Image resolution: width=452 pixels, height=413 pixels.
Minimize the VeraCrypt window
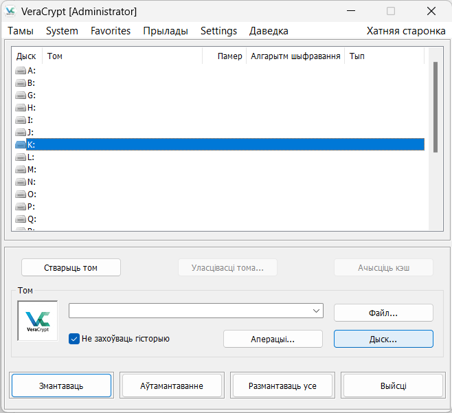click(x=351, y=11)
